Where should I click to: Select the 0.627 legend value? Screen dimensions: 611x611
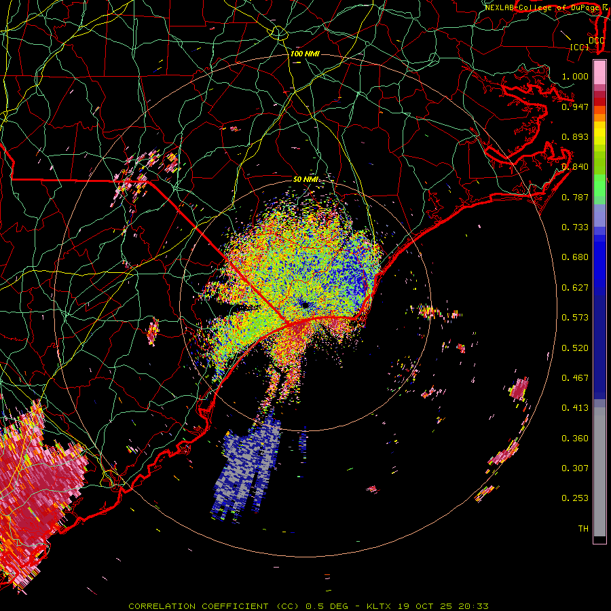pyautogui.click(x=575, y=288)
